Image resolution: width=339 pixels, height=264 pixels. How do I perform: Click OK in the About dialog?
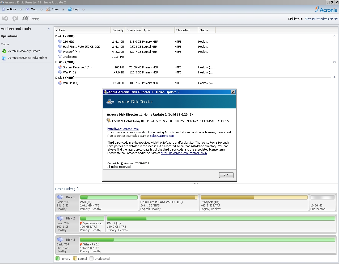click(x=226, y=175)
